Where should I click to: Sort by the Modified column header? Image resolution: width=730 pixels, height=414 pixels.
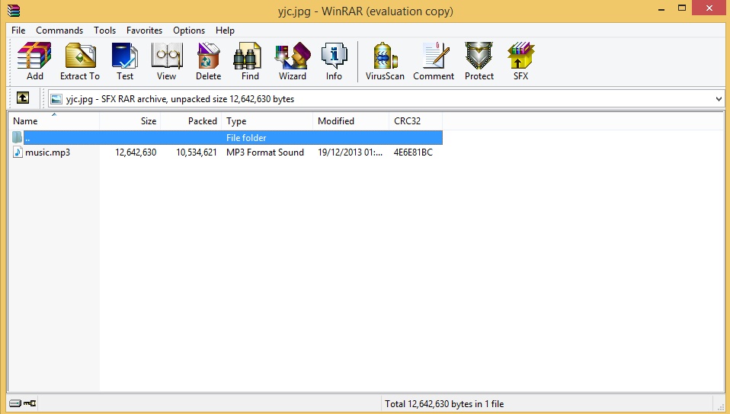[351, 121]
